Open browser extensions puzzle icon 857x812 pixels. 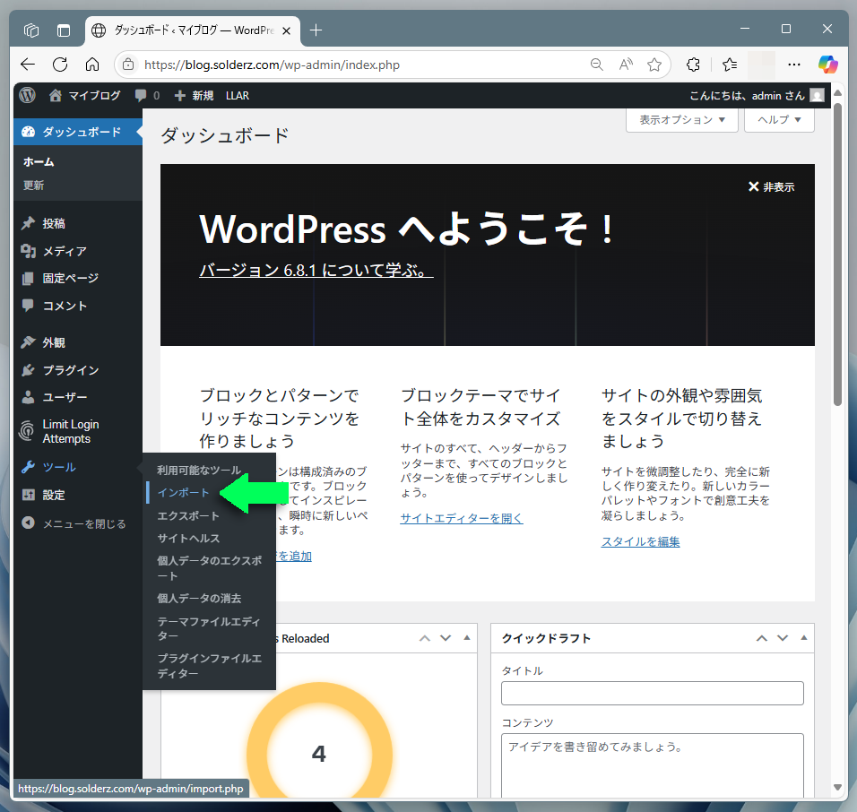pyautogui.click(x=693, y=65)
